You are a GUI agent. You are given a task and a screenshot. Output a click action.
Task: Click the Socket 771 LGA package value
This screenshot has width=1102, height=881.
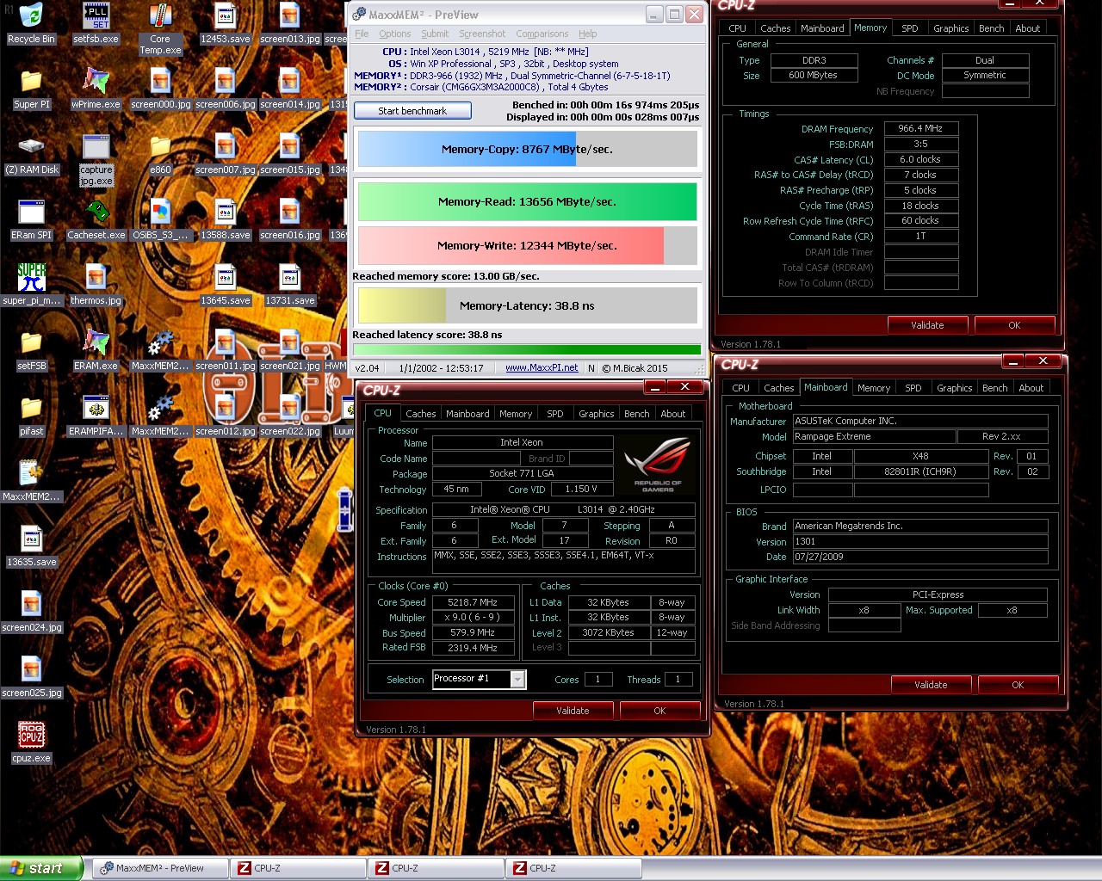tap(522, 473)
